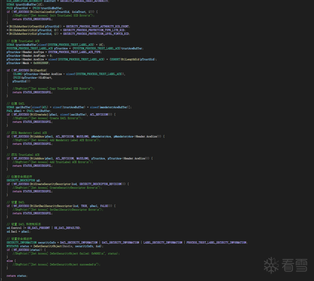Click DACL_SECURITY_INFORMATION flag
Image resolution: width=314 pixels, height=281 pixels.
tap(79, 243)
